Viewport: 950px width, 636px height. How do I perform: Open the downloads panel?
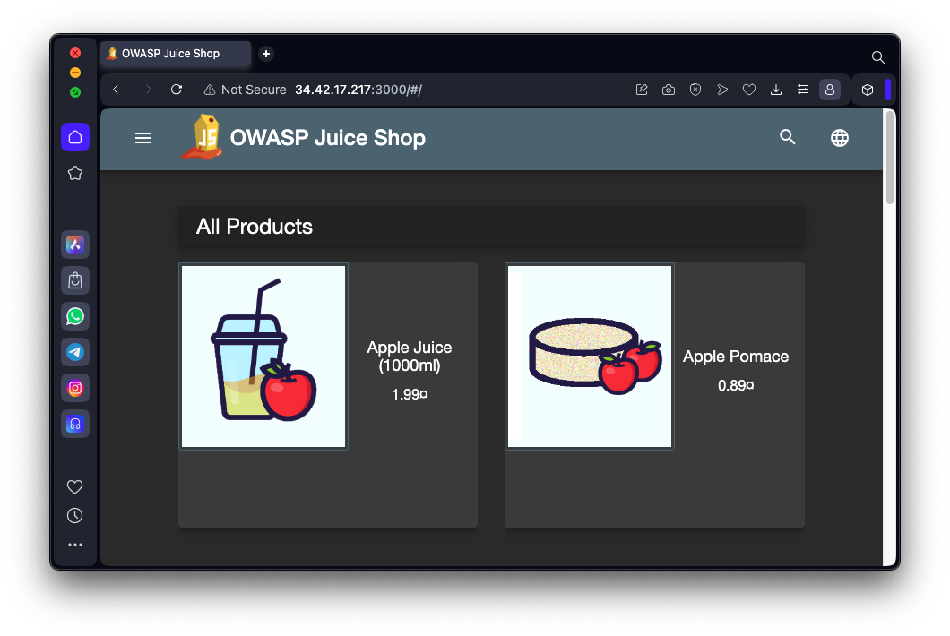pyautogui.click(x=775, y=90)
